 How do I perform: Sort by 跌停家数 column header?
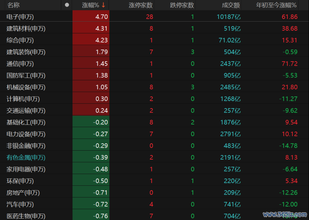click(182, 5)
